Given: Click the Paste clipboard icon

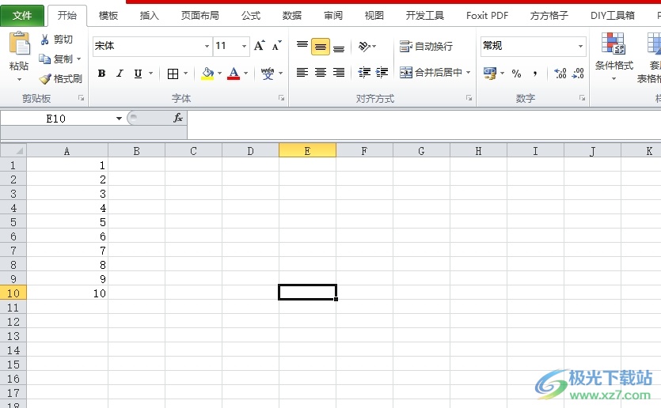Looking at the screenshot, I should 19,46.
